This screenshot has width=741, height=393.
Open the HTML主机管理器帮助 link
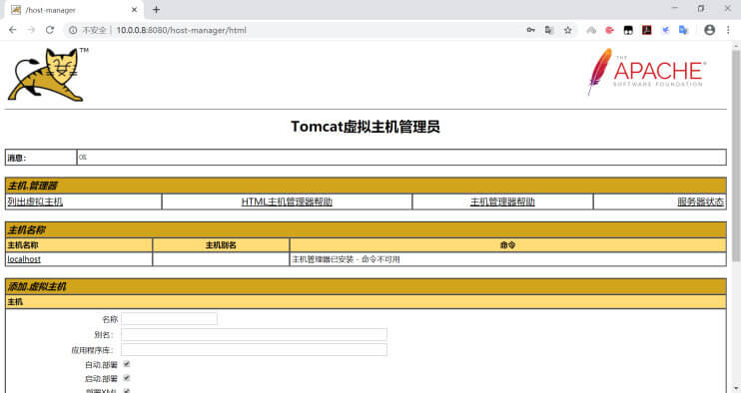point(287,201)
